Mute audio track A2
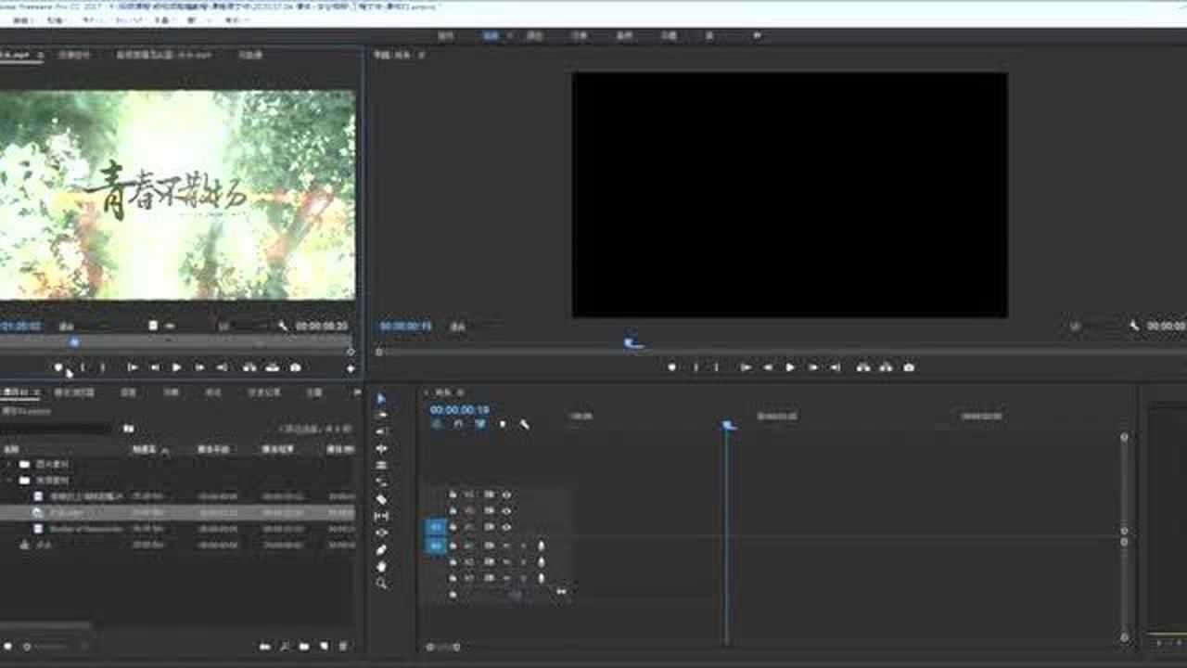Screen dimensions: 1187x668 click(x=506, y=561)
